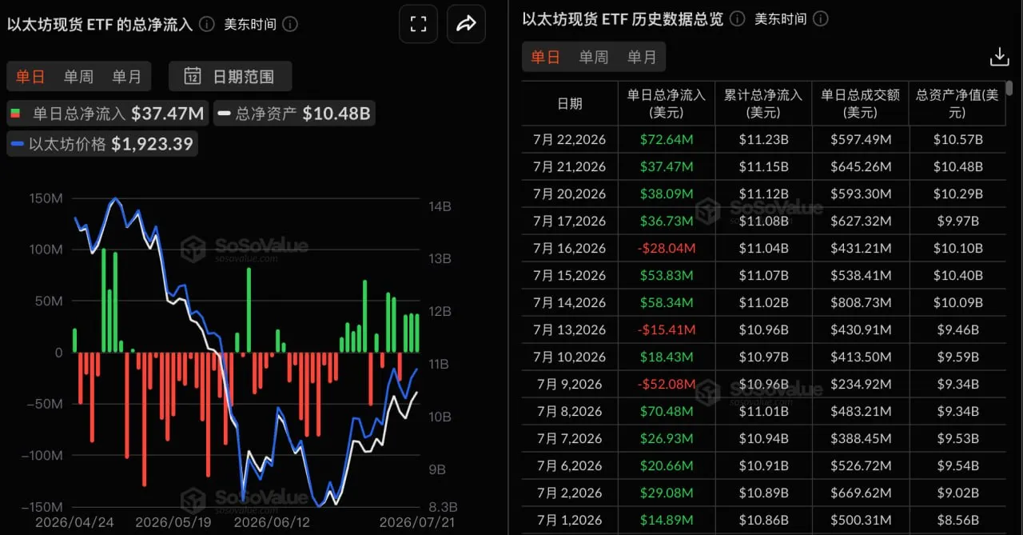Click calendar icon in 日期范围 button
The width and height of the screenshot is (1023, 535).
click(x=193, y=77)
